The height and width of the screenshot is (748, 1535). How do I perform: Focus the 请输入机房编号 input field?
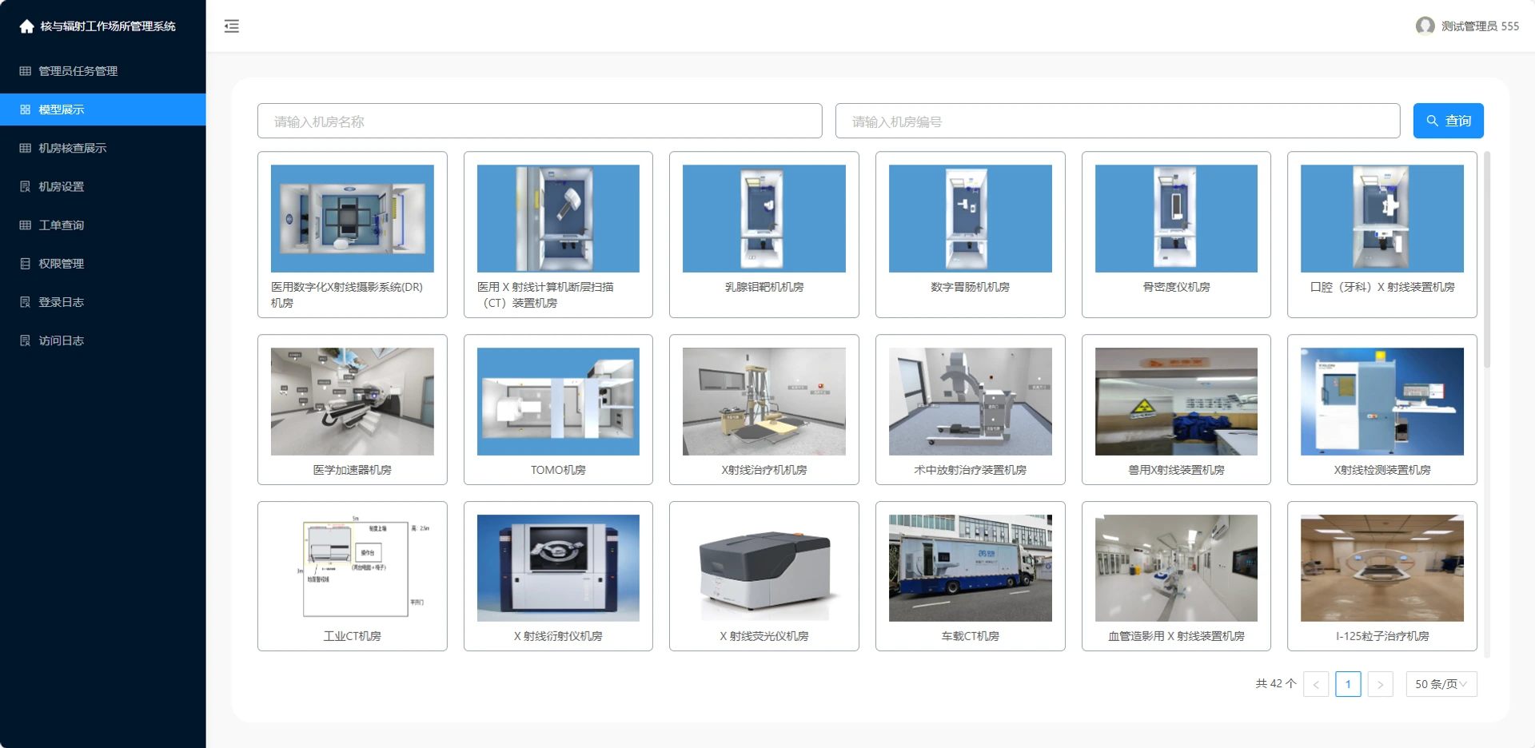(x=1118, y=121)
